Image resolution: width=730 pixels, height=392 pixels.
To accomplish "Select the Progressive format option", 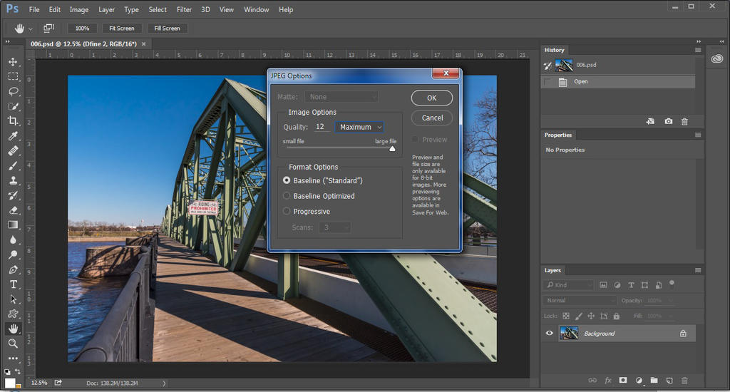I will [287, 211].
